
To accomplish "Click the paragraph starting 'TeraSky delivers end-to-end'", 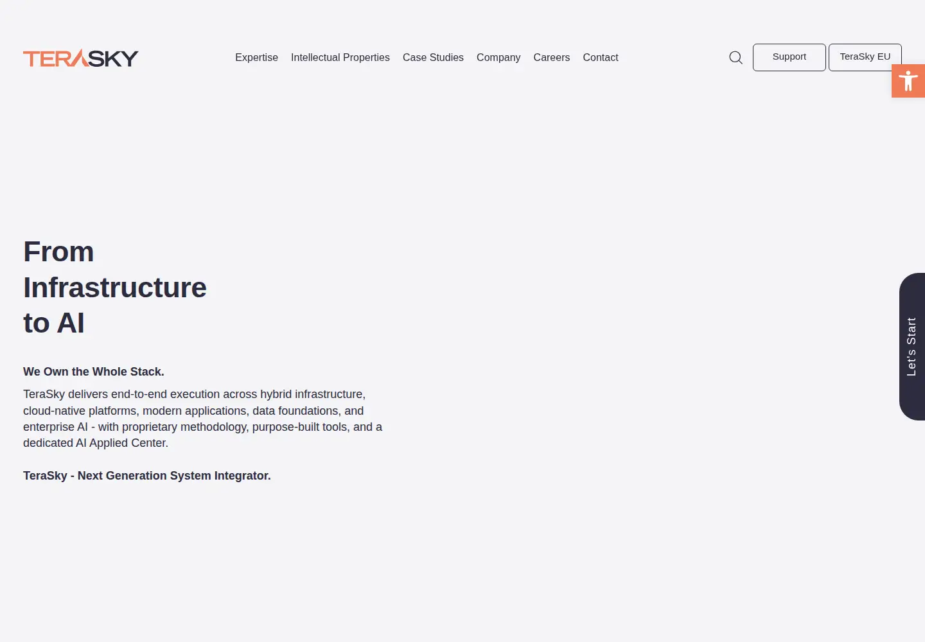I will (x=203, y=419).
